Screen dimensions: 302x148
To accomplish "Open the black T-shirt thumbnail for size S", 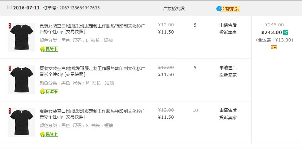I will point(22,122).
